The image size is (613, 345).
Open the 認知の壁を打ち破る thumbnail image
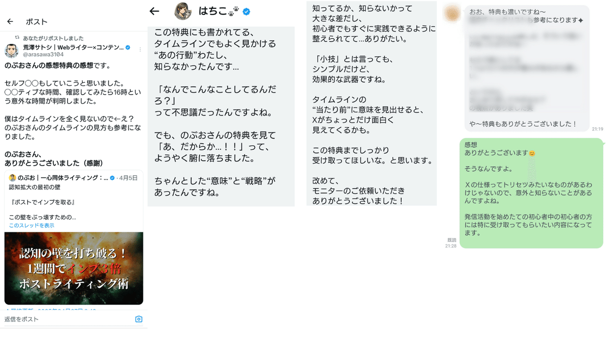(74, 268)
